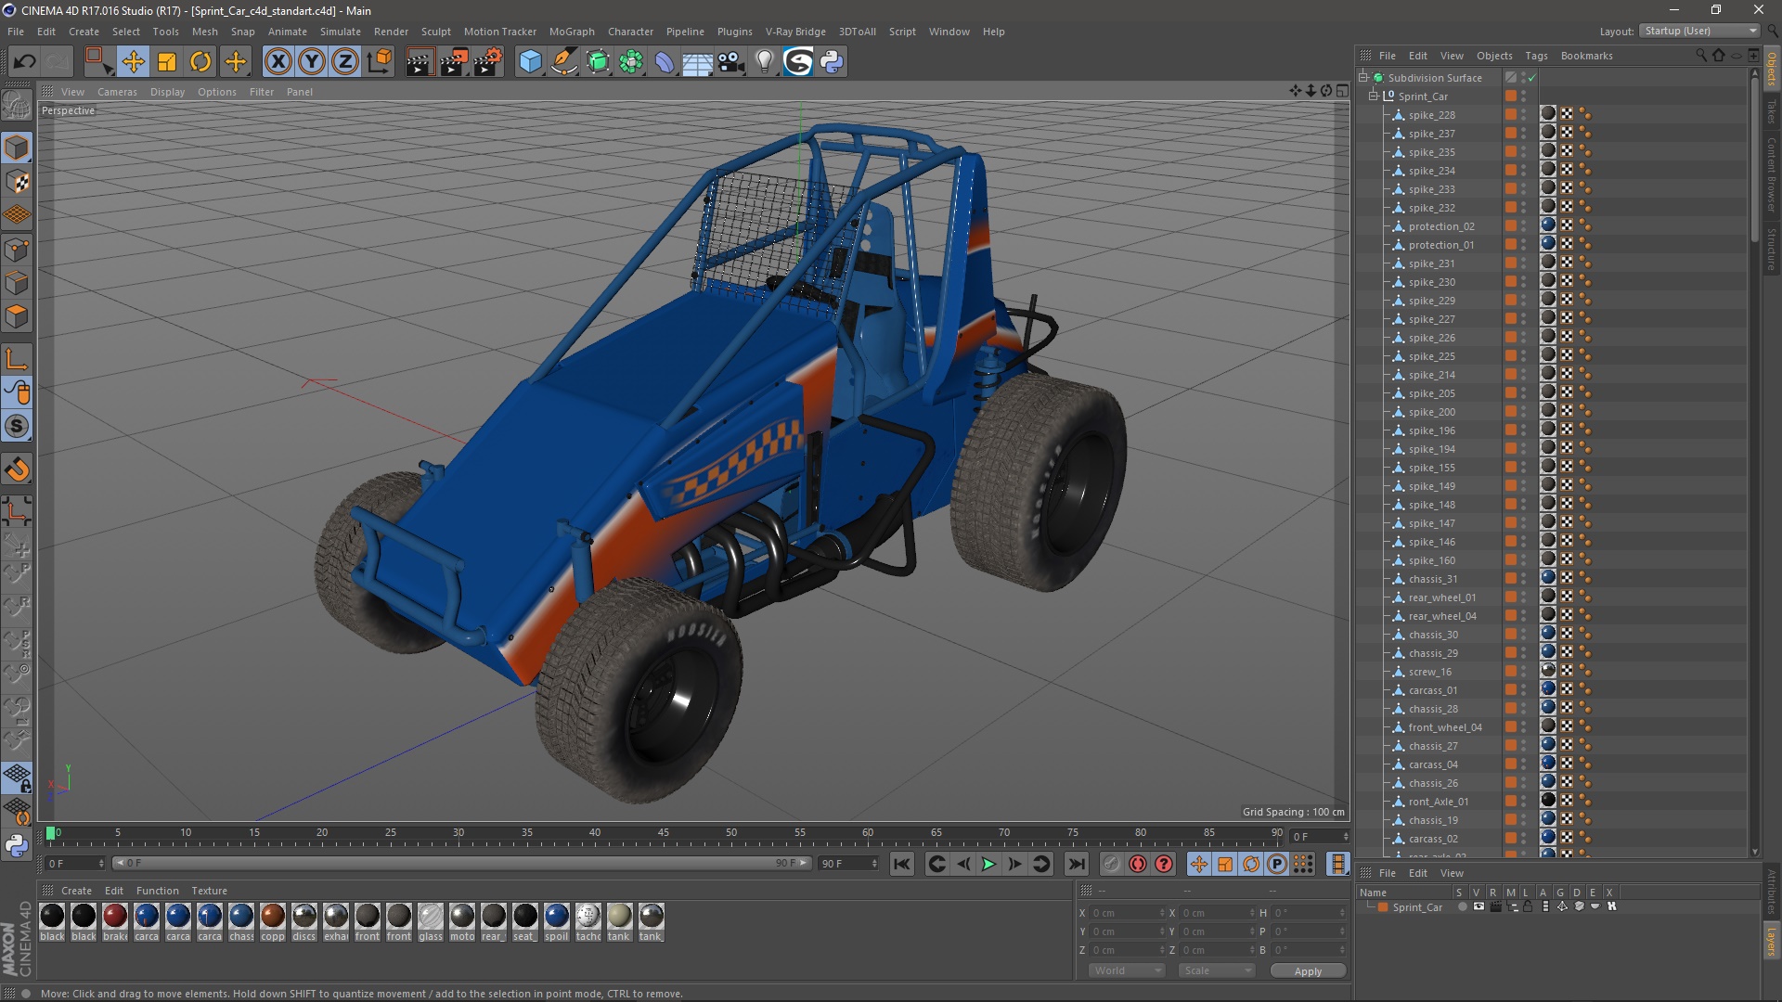The image size is (1782, 1002).
Task: Go to the start of animation
Action: [901, 864]
